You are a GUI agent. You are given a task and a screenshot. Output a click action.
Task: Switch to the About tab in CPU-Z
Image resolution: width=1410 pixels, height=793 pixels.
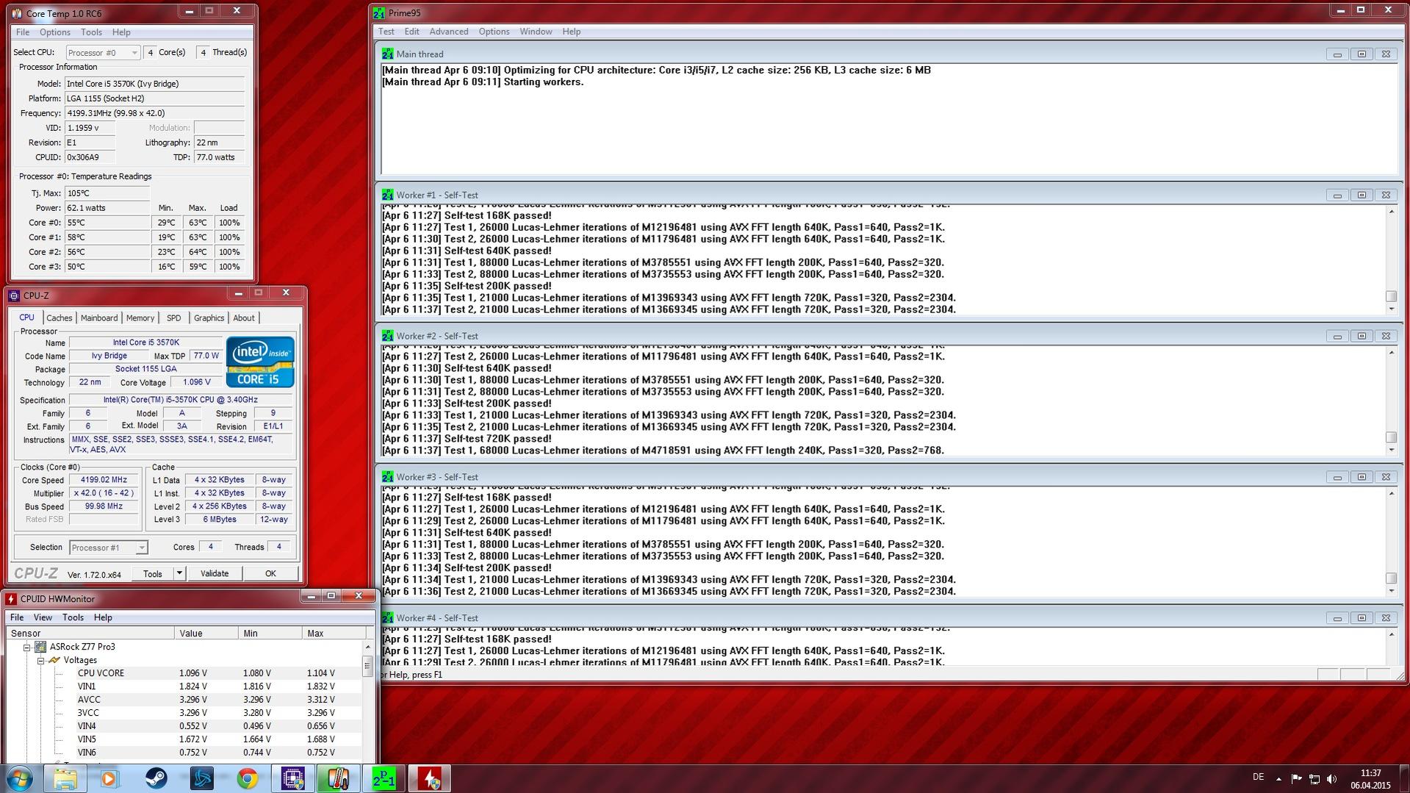coord(244,318)
